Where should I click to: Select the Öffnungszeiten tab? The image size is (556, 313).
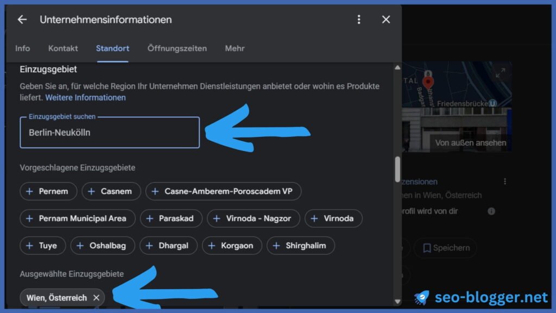177,48
